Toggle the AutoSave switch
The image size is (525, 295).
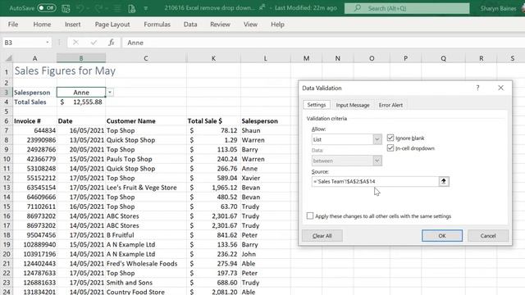(x=47, y=7)
